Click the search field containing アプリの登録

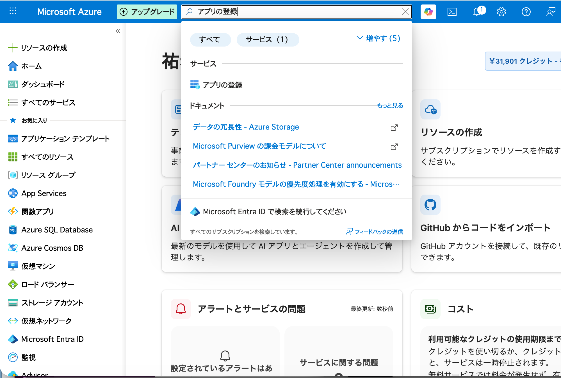pyautogui.click(x=297, y=12)
